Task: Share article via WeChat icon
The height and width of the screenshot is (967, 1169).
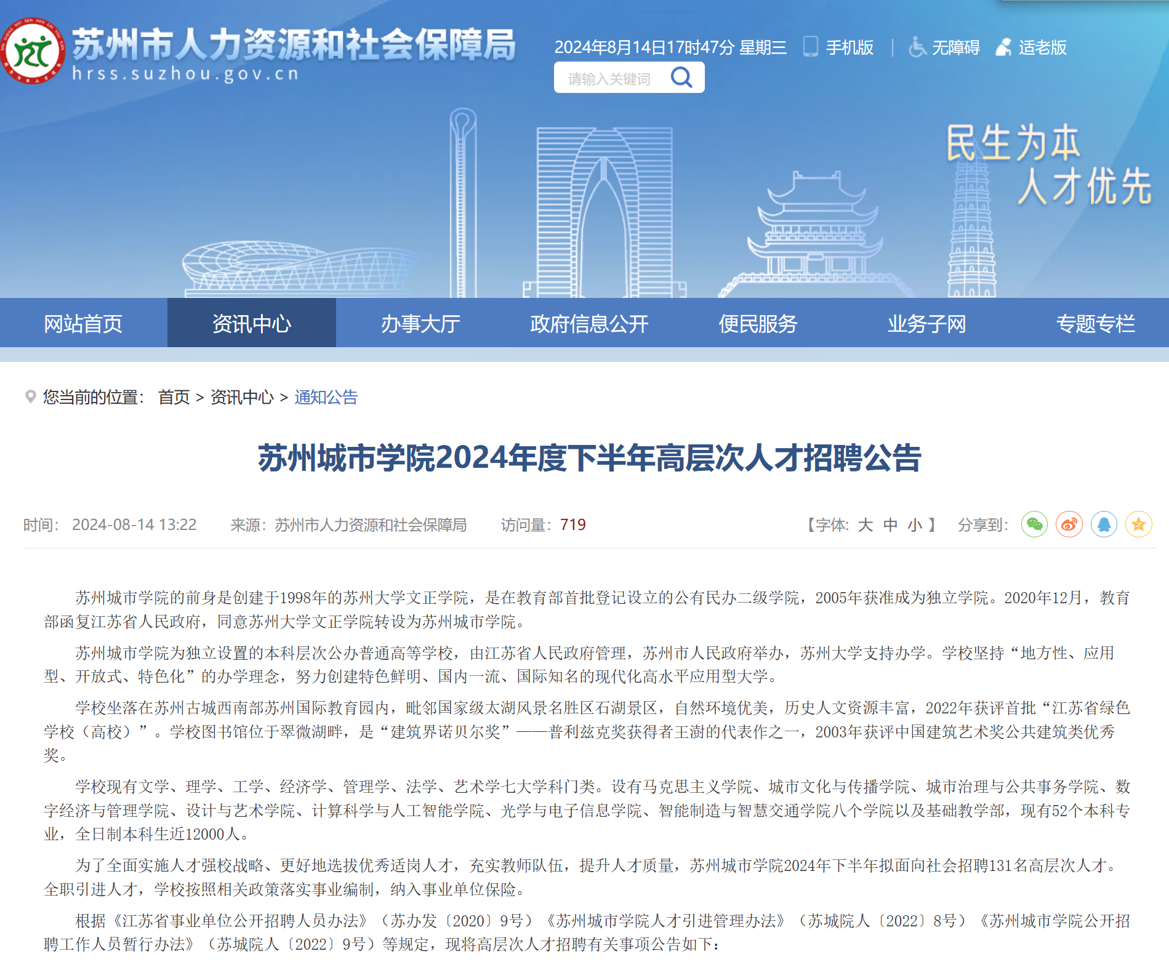Action: click(1034, 524)
